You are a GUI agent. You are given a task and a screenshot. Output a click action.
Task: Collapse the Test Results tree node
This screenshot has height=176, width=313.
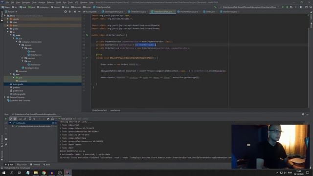pos(10,123)
